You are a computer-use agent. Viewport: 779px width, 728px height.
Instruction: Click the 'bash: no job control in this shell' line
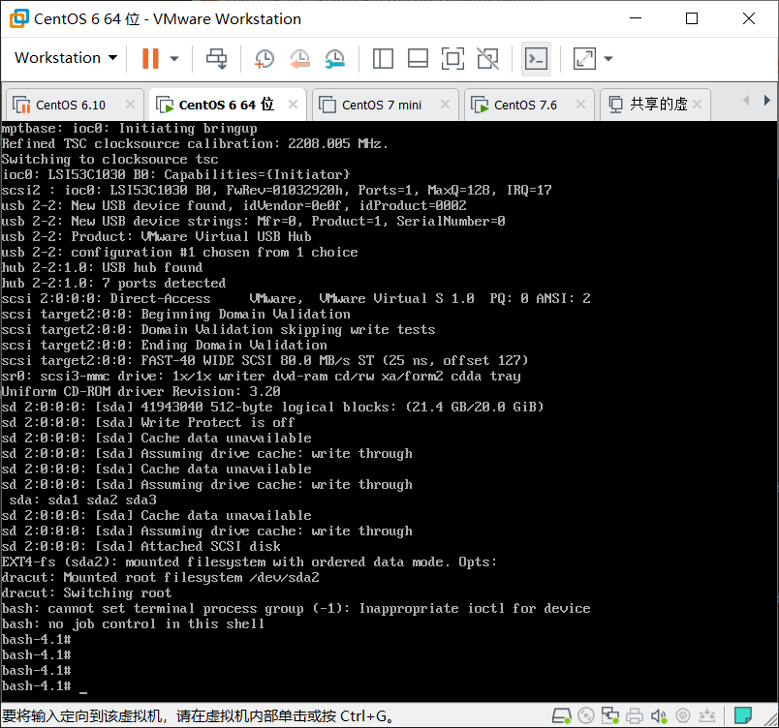click(x=133, y=623)
